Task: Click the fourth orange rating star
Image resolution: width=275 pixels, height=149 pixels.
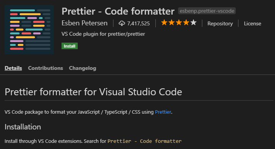Action: tap(186, 23)
